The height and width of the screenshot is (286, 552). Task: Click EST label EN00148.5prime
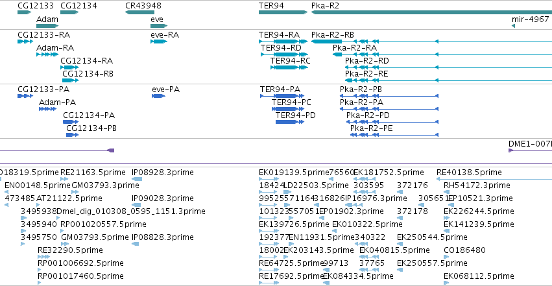(38, 185)
